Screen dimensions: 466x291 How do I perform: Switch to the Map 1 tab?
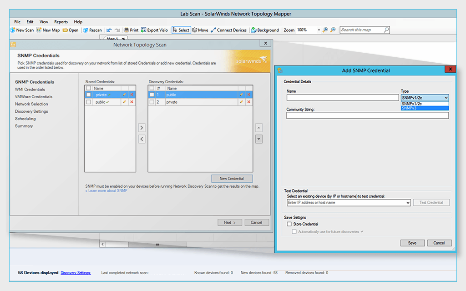113,39
